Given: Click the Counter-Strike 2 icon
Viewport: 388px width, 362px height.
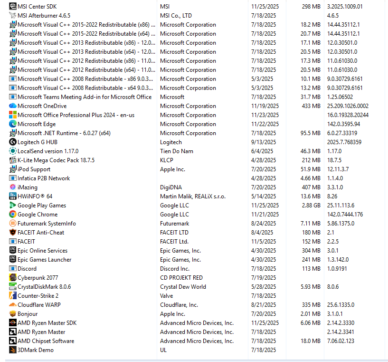Looking at the screenshot, I should pos(13,295).
